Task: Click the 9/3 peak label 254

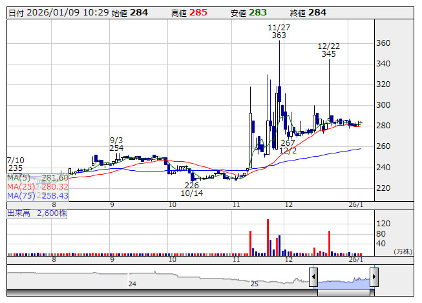Action: (x=116, y=148)
